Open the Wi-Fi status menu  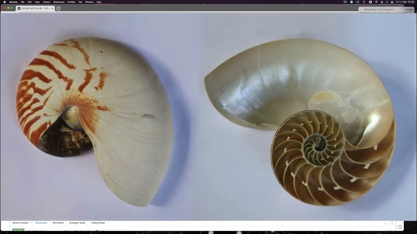tap(376, 2)
